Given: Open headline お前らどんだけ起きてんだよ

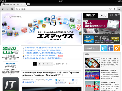Looking at the screenshot, I should 44,58.
